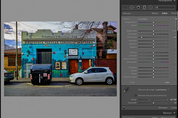Select the Spot Removal tool icon

click(132, 7)
